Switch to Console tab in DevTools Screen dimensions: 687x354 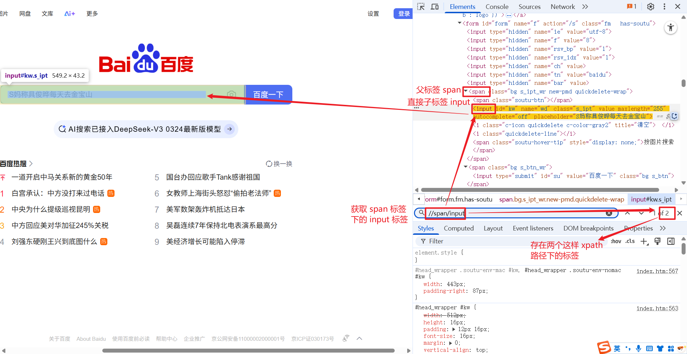click(x=497, y=6)
